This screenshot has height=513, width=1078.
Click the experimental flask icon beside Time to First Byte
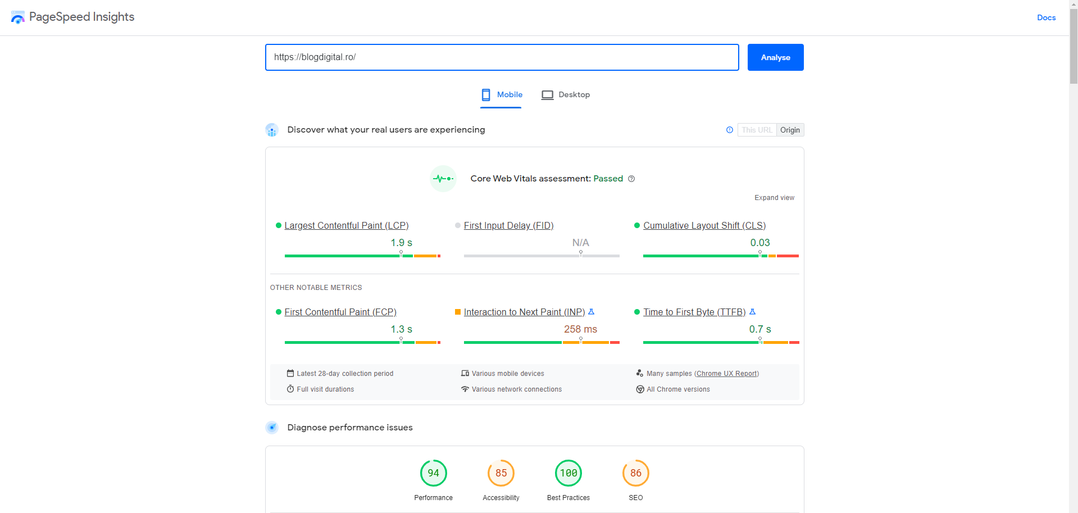pos(753,311)
